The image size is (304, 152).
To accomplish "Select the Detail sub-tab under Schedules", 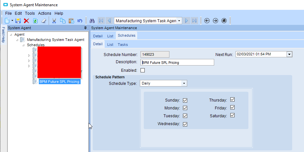I will [98, 44].
